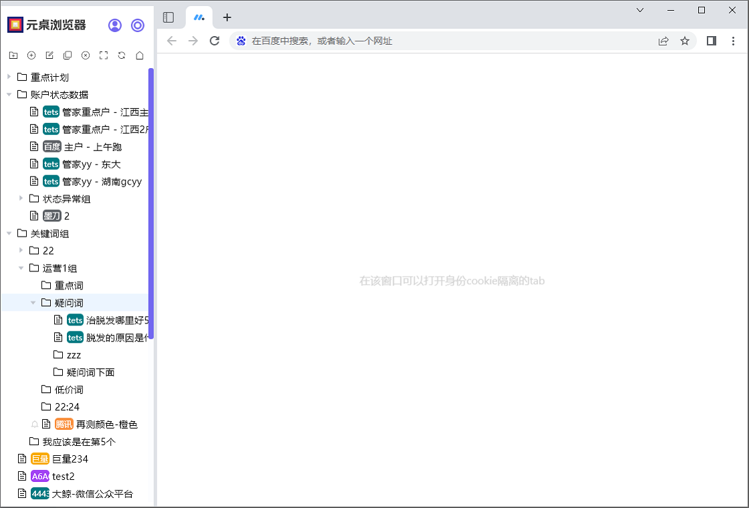
Task: Click the 元桌浏览器 logo icon
Action: (15, 25)
